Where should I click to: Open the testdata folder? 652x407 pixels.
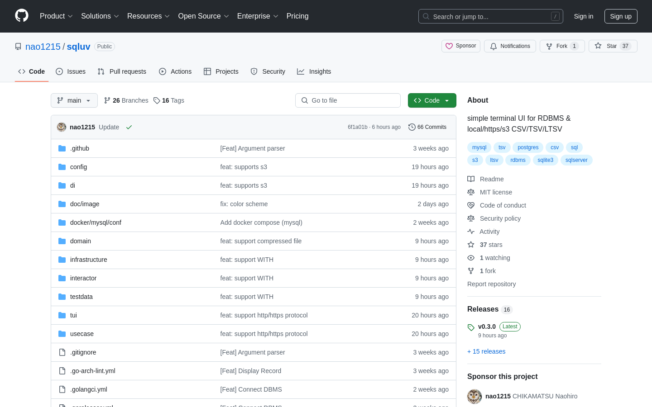pyautogui.click(x=81, y=297)
